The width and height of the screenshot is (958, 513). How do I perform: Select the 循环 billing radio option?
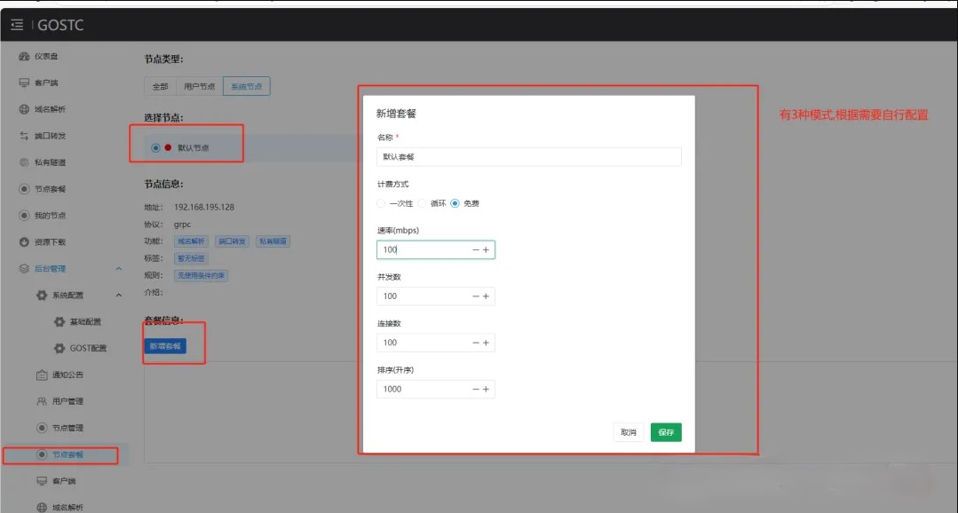point(423,203)
